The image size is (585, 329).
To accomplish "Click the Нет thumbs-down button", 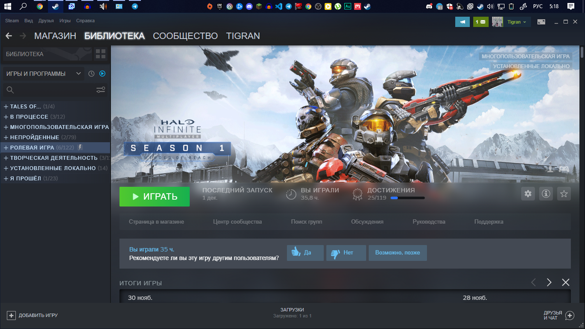I will (346, 253).
